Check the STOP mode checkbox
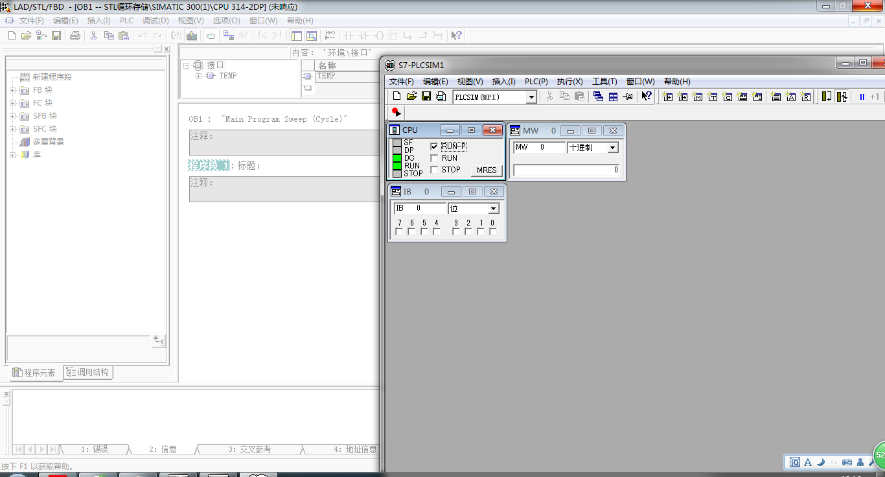Viewport: 885px width, 477px height. (434, 170)
